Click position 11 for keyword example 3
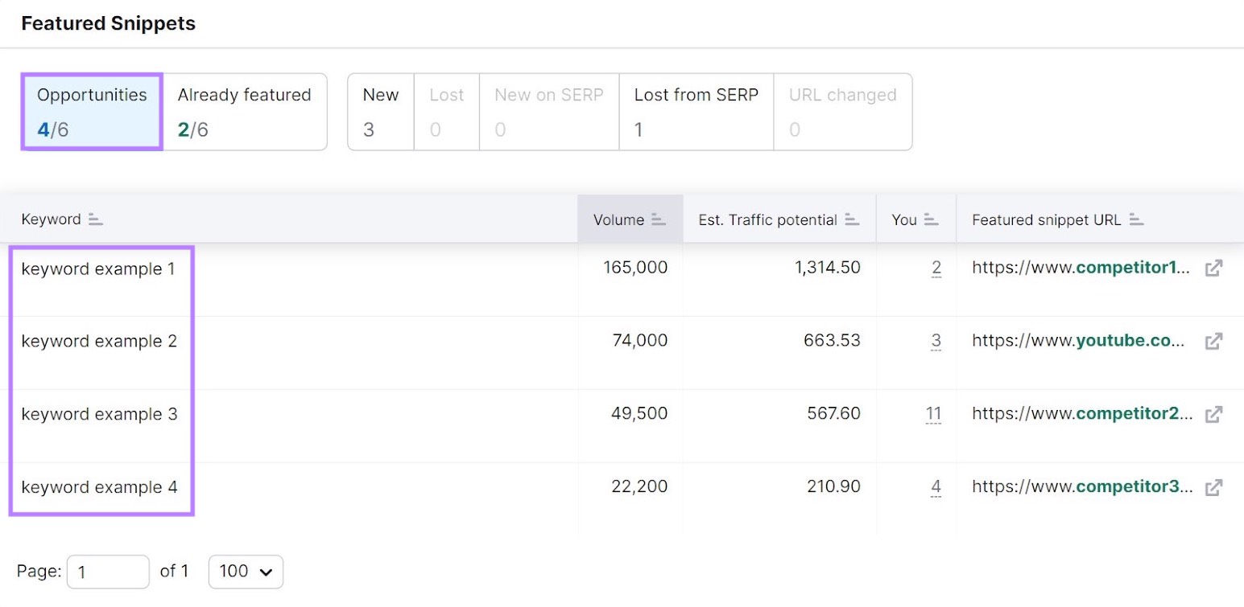Viewport: 1244px width, 607px height. point(933,415)
